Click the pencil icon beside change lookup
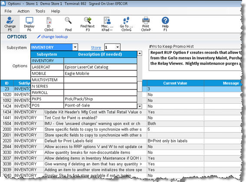 [39, 36]
